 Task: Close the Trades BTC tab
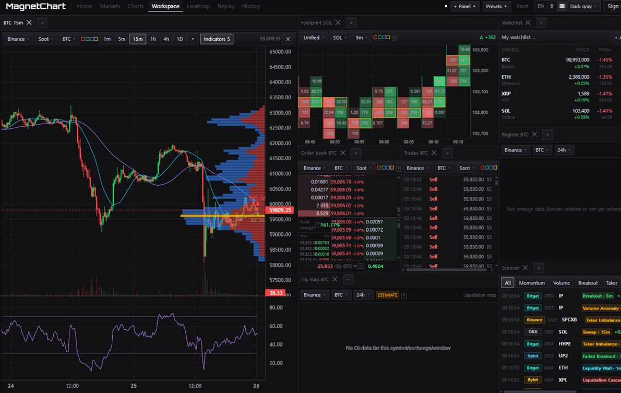click(434, 153)
